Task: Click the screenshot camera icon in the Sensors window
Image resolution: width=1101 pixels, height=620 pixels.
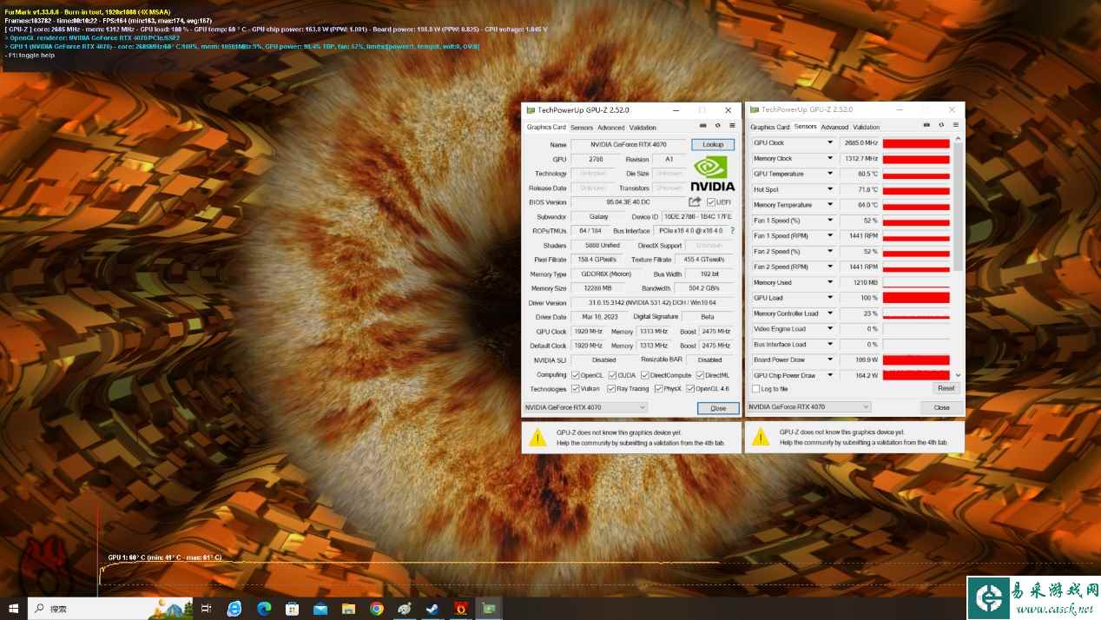Action: pyautogui.click(x=926, y=126)
